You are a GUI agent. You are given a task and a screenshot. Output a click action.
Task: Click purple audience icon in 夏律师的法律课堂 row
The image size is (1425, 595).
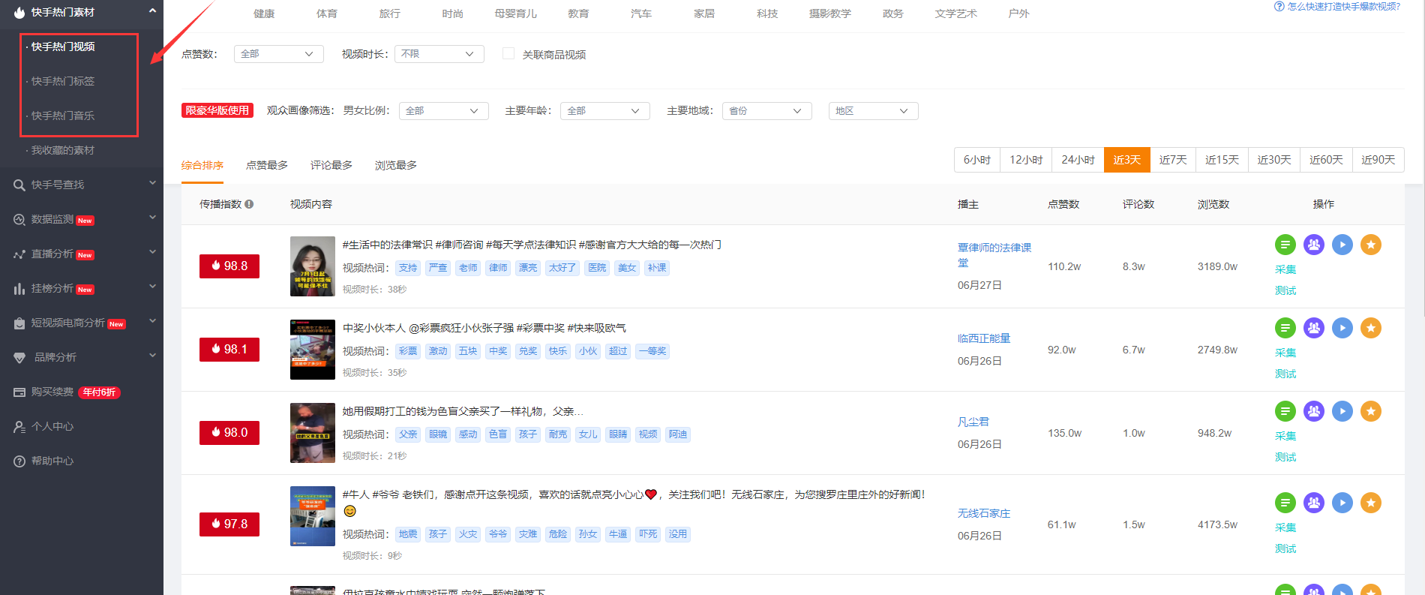(x=1314, y=245)
